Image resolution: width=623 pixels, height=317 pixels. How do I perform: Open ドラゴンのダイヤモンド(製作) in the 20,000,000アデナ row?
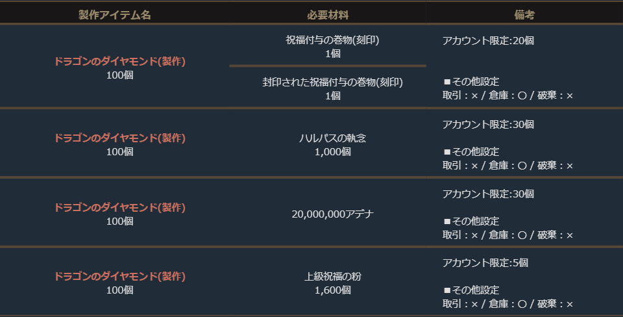(120, 208)
